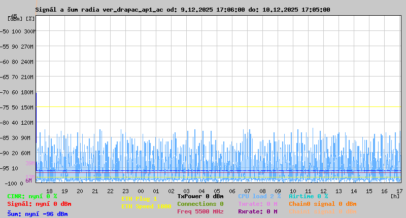
Task: Select the ETH Speed 1000 label
Action: pyautogui.click(x=146, y=206)
